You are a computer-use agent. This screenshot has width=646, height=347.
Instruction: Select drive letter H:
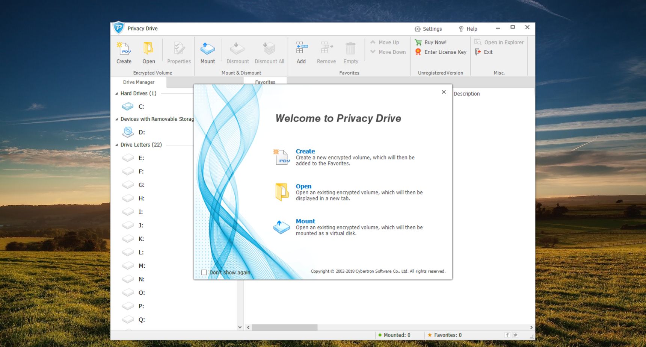133,199
